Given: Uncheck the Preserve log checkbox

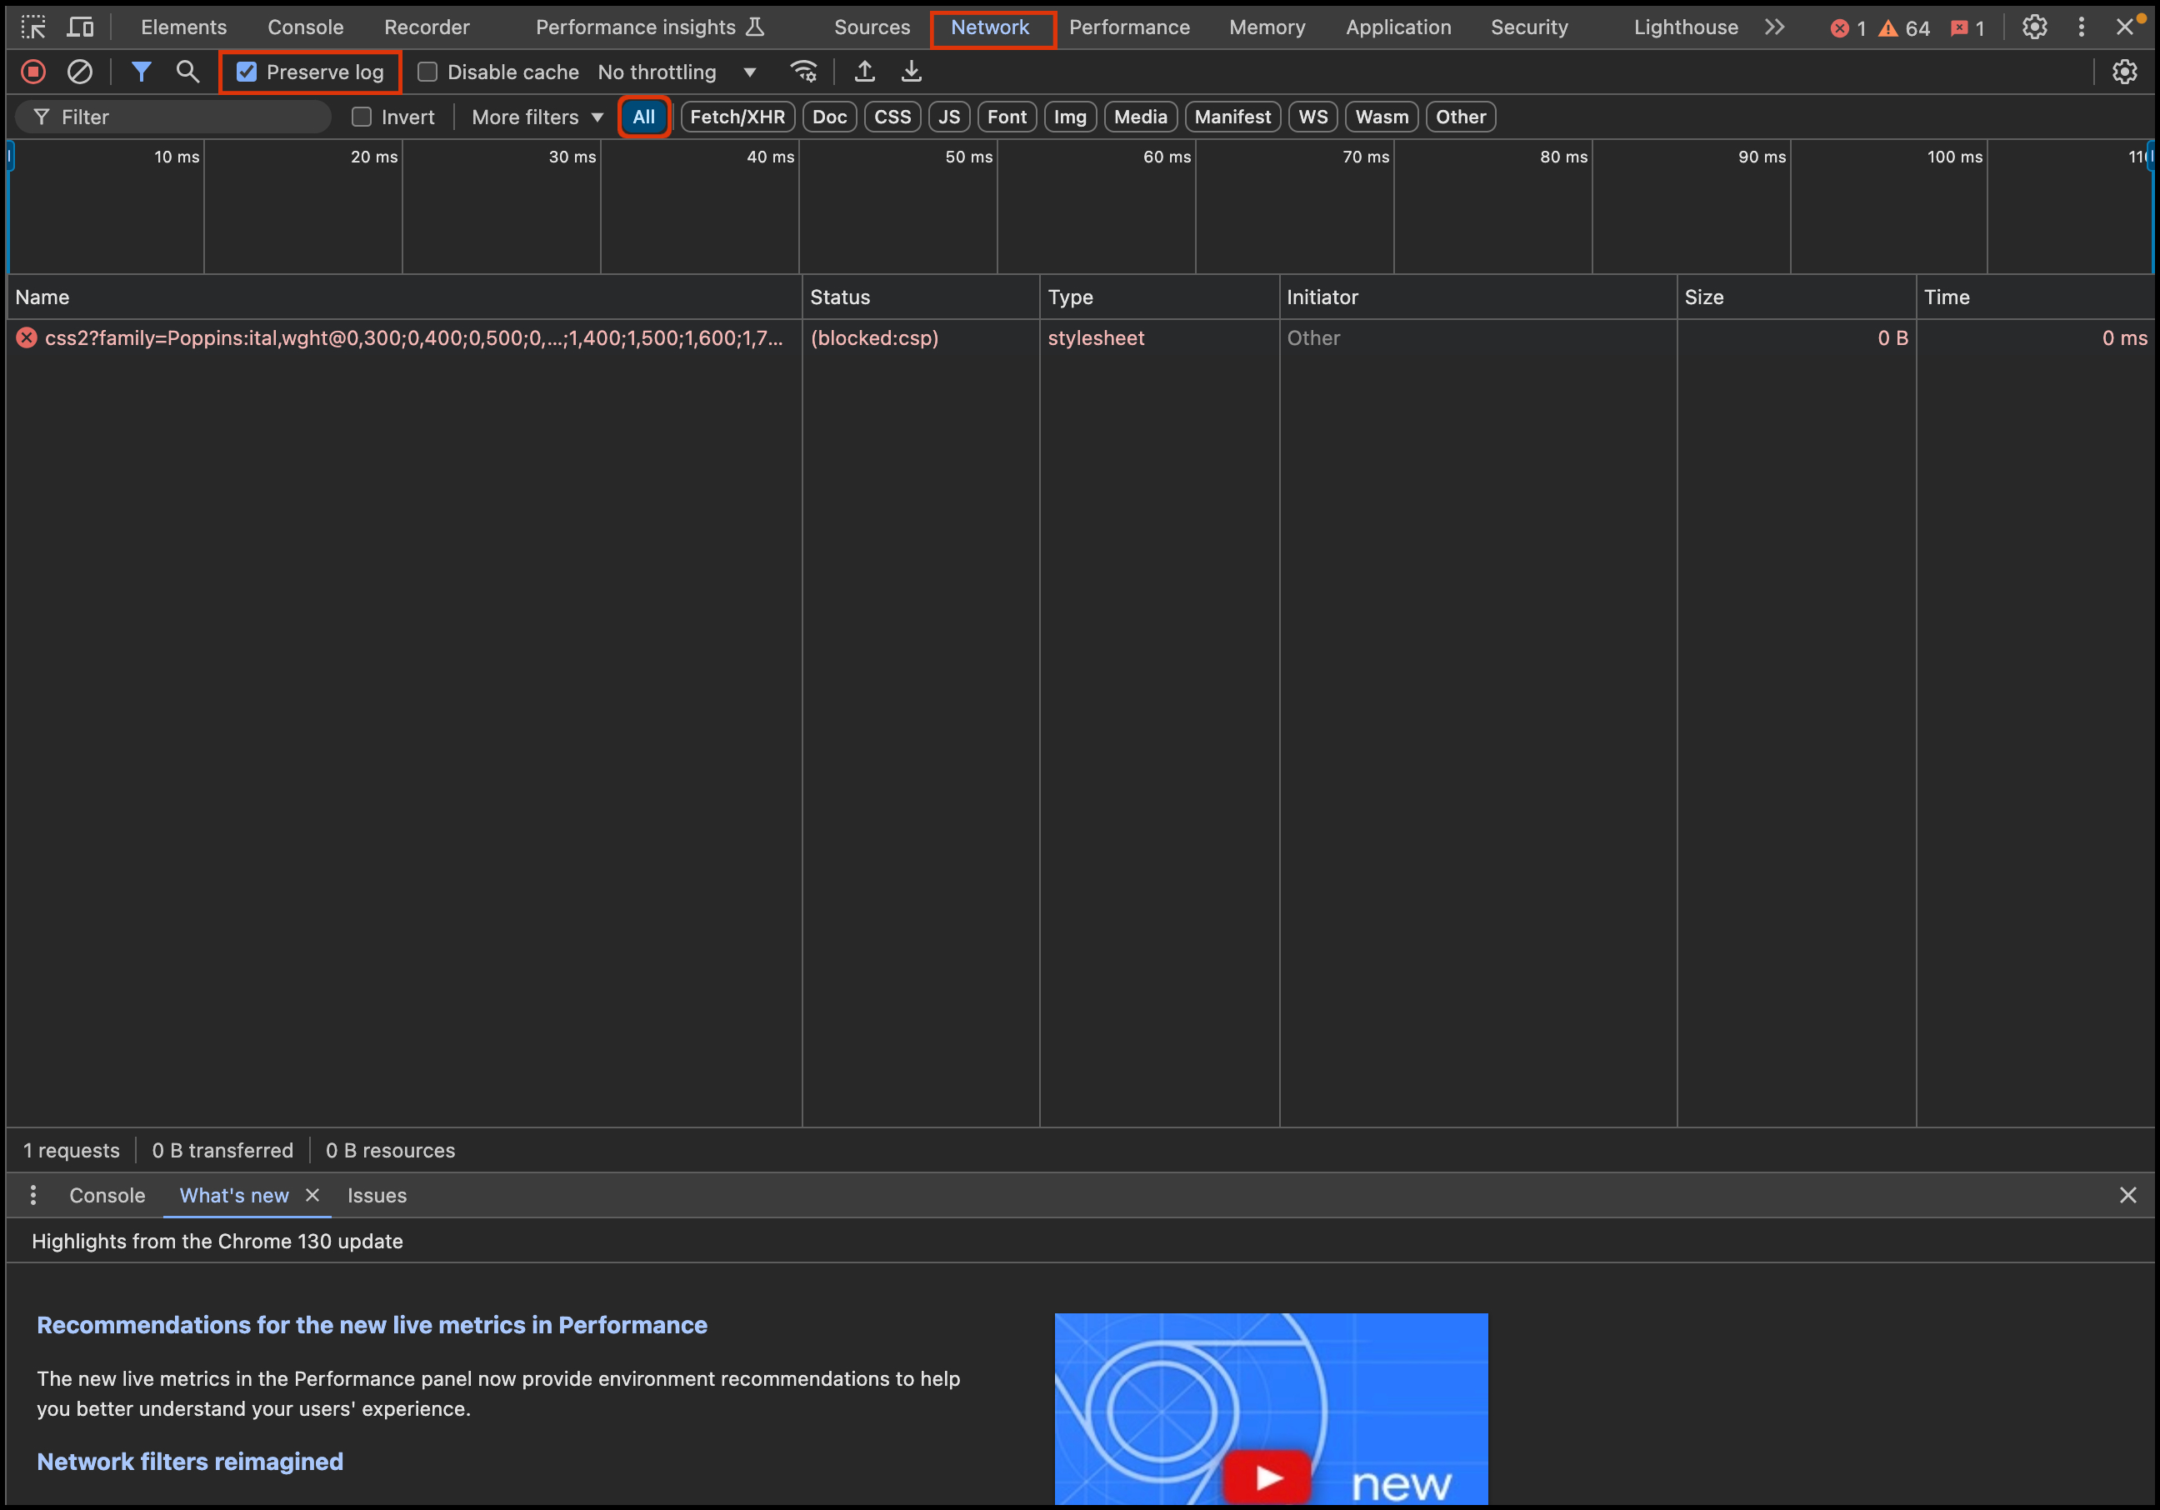Looking at the screenshot, I should click(x=247, y=72).
